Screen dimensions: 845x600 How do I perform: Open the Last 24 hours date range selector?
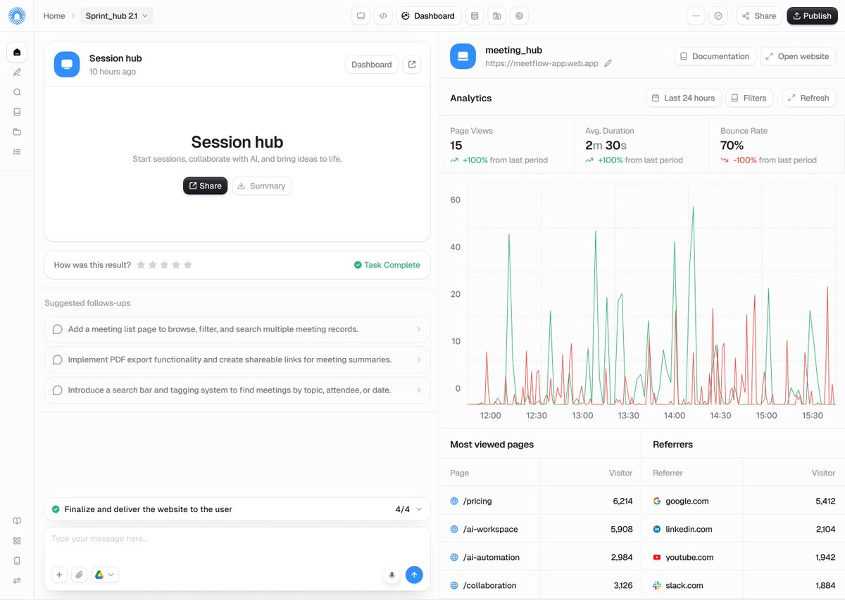(683, 98)
